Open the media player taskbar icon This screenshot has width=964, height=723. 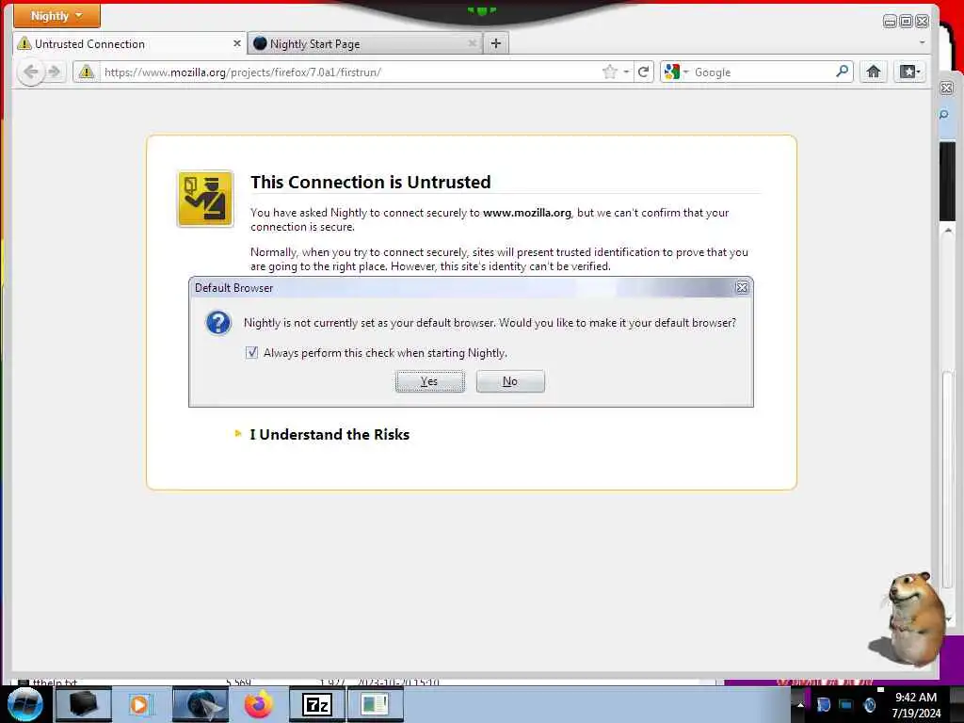(x=141, y=704)
